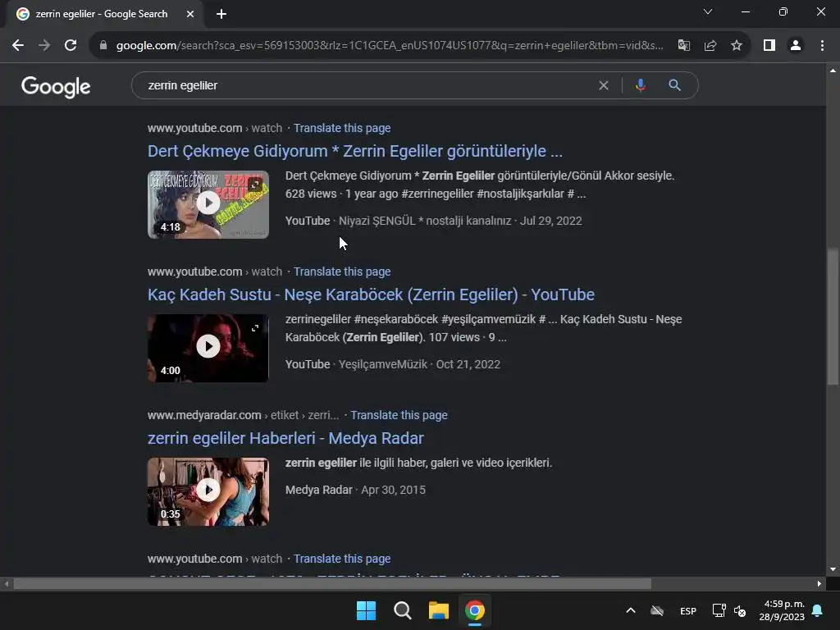Viewport: 840px width, 630px height.
Task: Open zerrin egeliler Haberleri Medya Radar link
Action: [285, 438]
